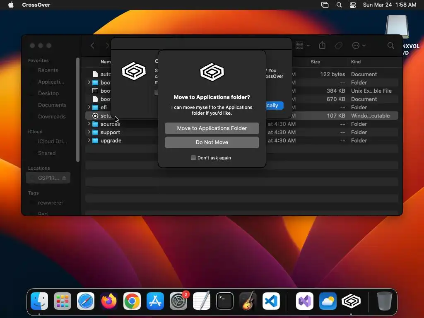Open Terminal from the Dock
424x318 pixels.
225,301
